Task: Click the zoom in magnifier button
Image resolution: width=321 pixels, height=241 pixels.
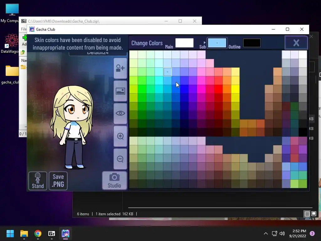Action: click(120, 136)
